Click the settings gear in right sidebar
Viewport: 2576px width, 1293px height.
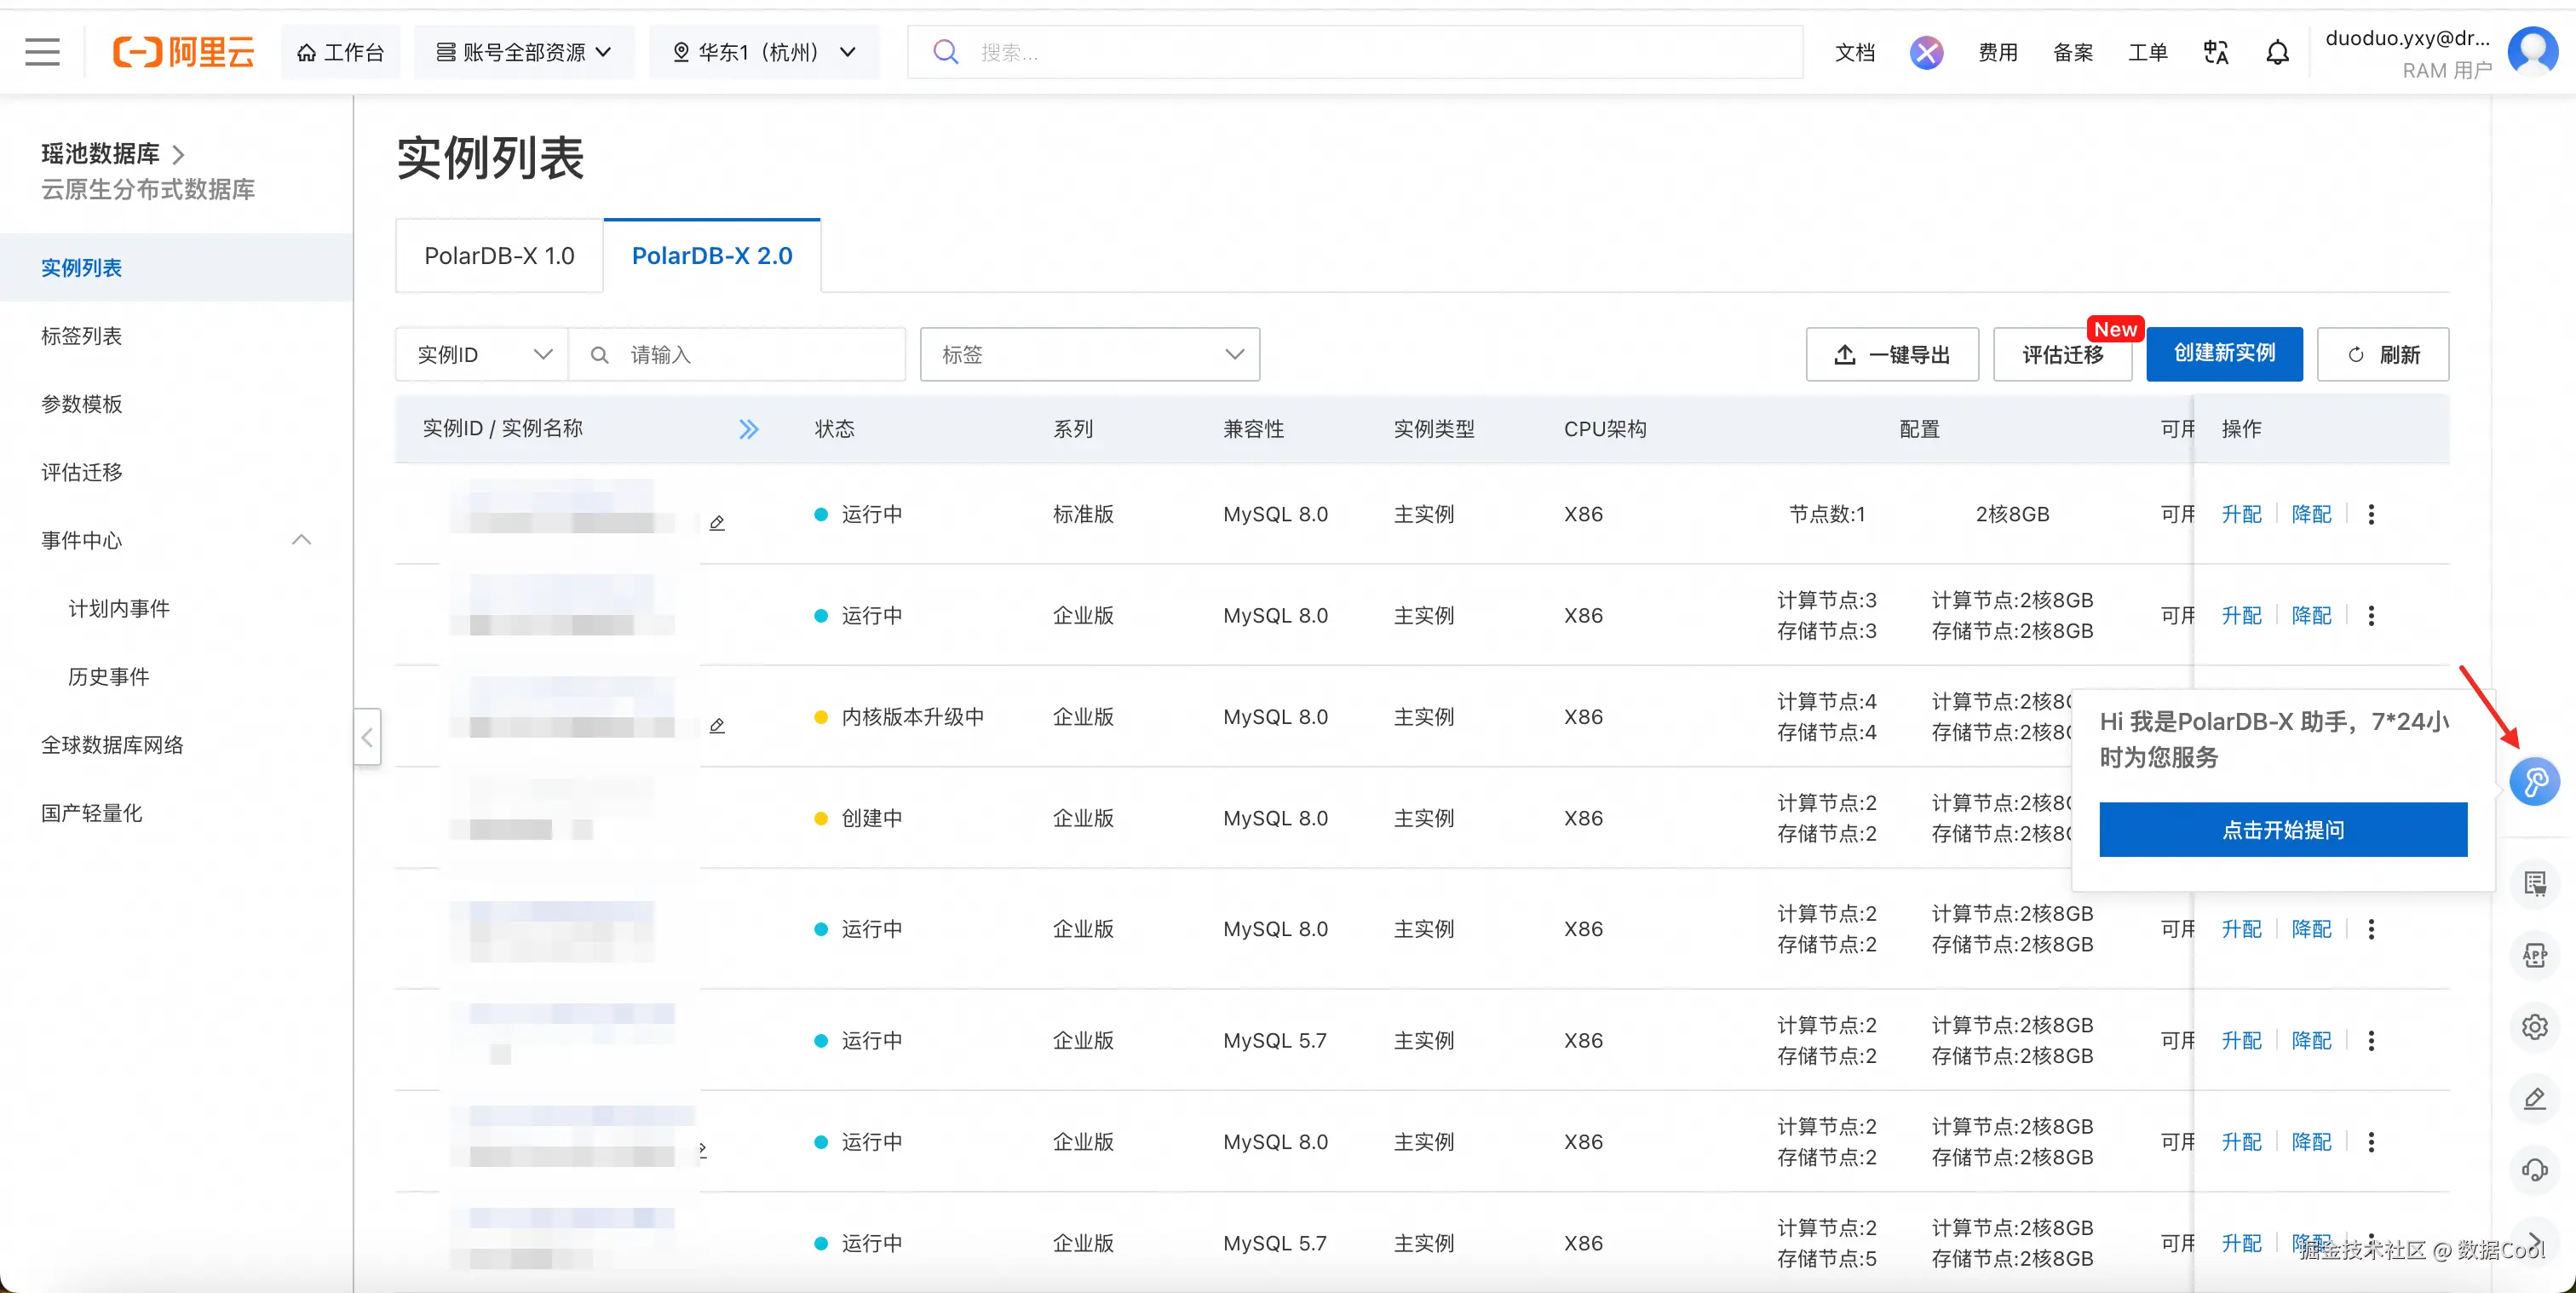coord(2534,1026)
